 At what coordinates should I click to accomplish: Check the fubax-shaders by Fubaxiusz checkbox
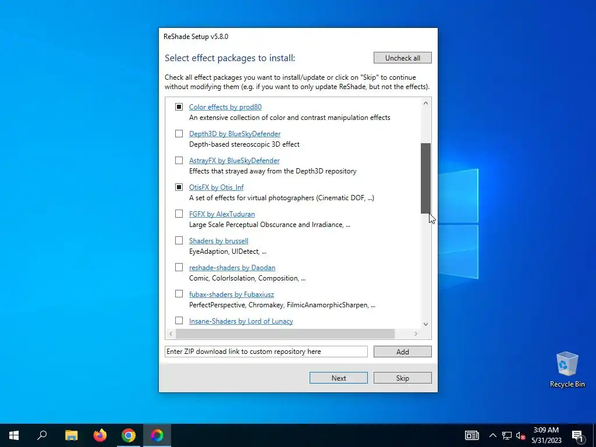tap(179, 294)
